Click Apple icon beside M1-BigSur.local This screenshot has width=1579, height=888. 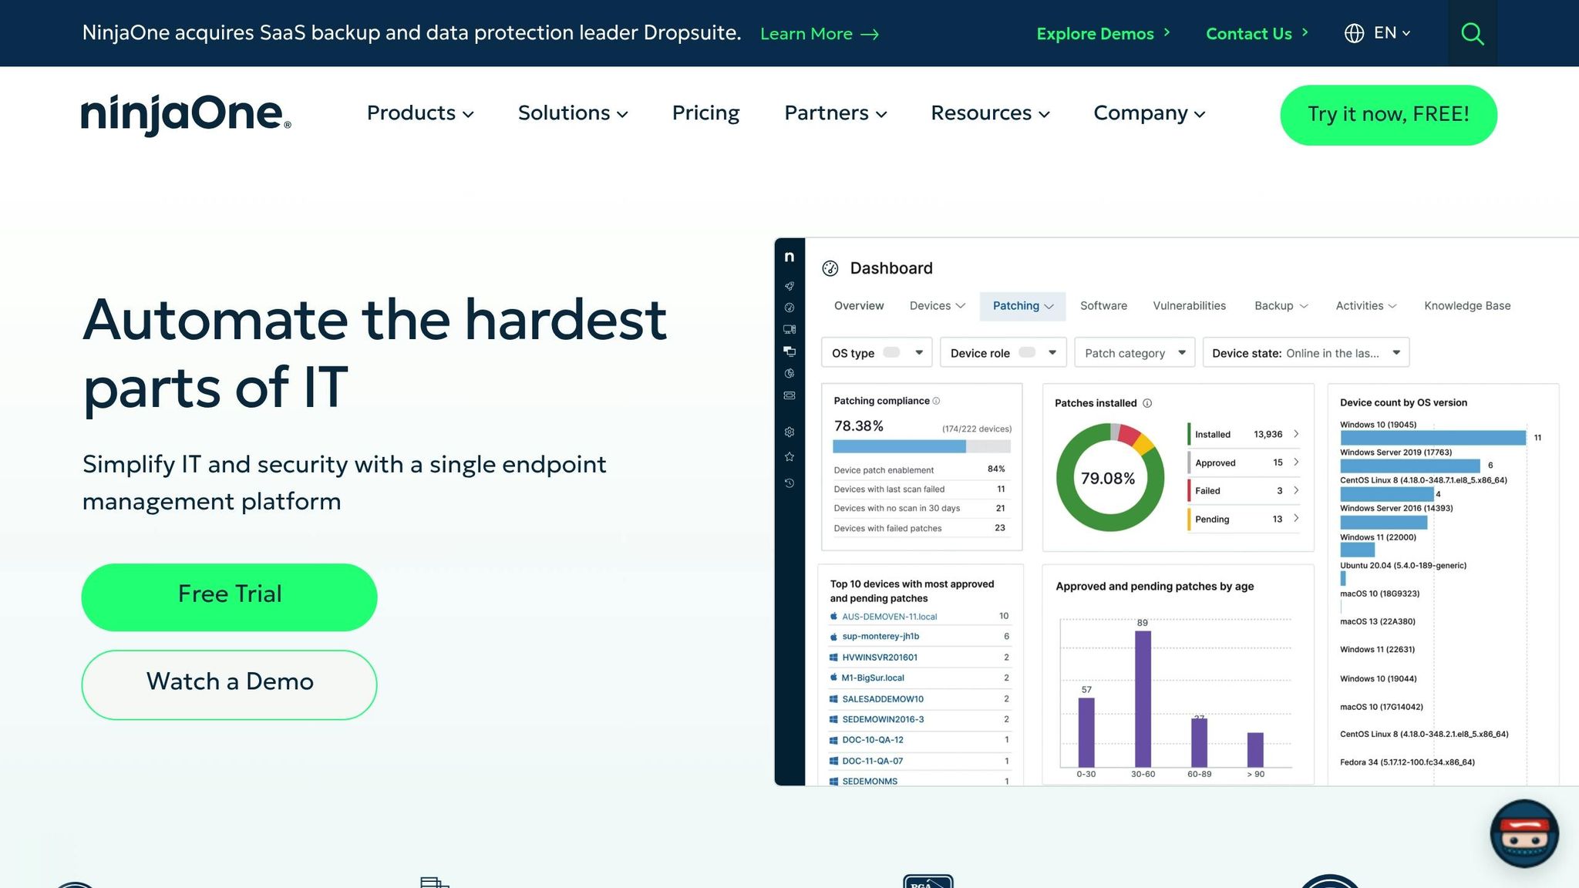tap(833, 678)
